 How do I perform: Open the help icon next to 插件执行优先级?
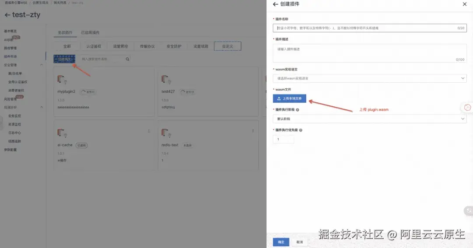click(x=300, y=130)
